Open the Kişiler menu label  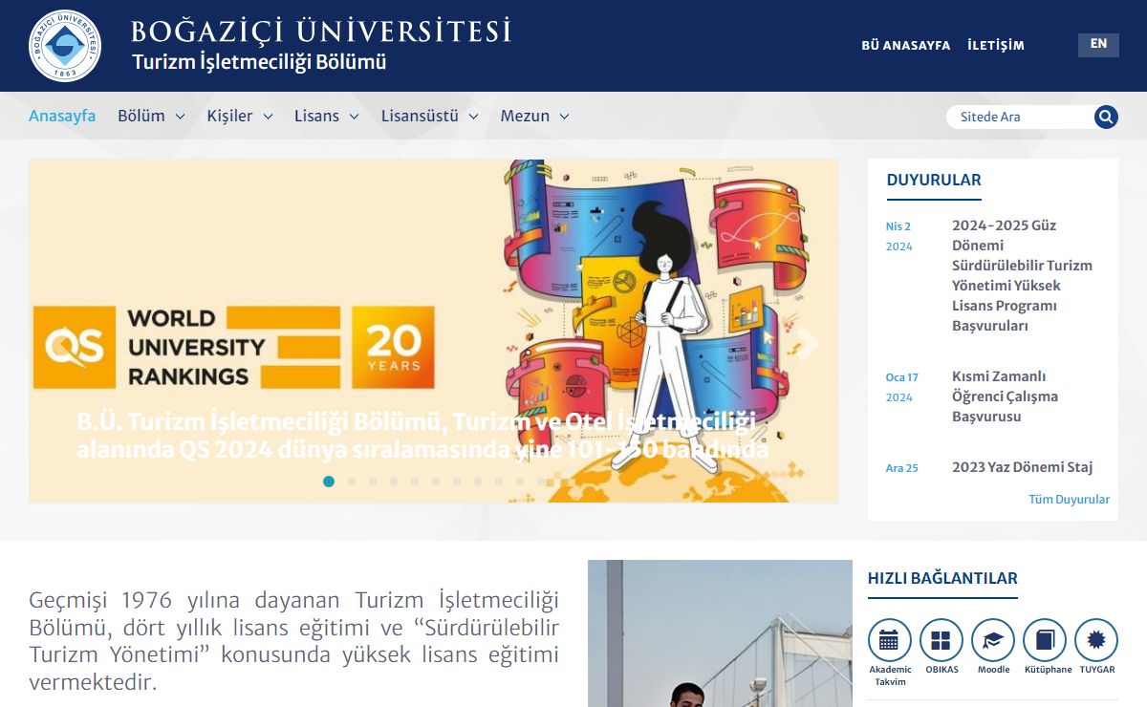pos(230,116)
